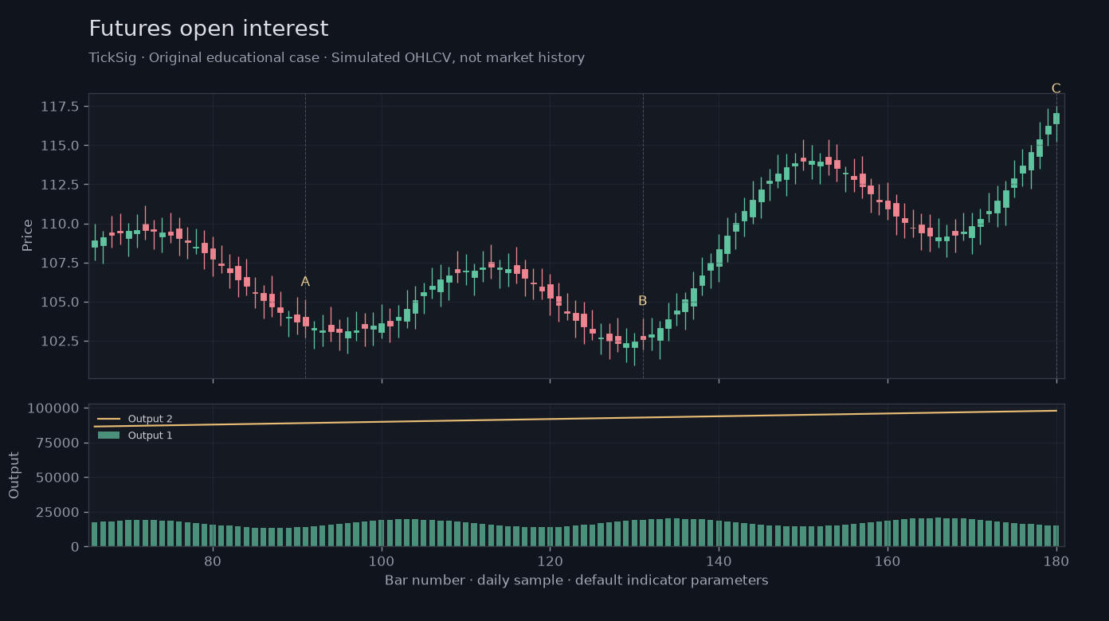Click the 107.5 price tick label
1109x621 pixels.
[61, 263]
